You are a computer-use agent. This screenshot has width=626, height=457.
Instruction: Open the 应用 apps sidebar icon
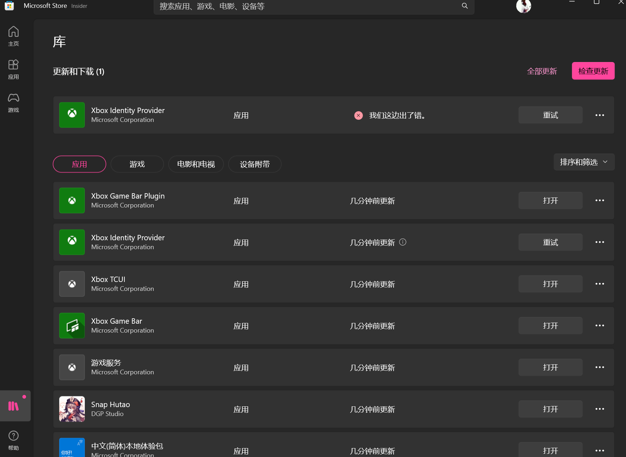click(x=14, y=69)
